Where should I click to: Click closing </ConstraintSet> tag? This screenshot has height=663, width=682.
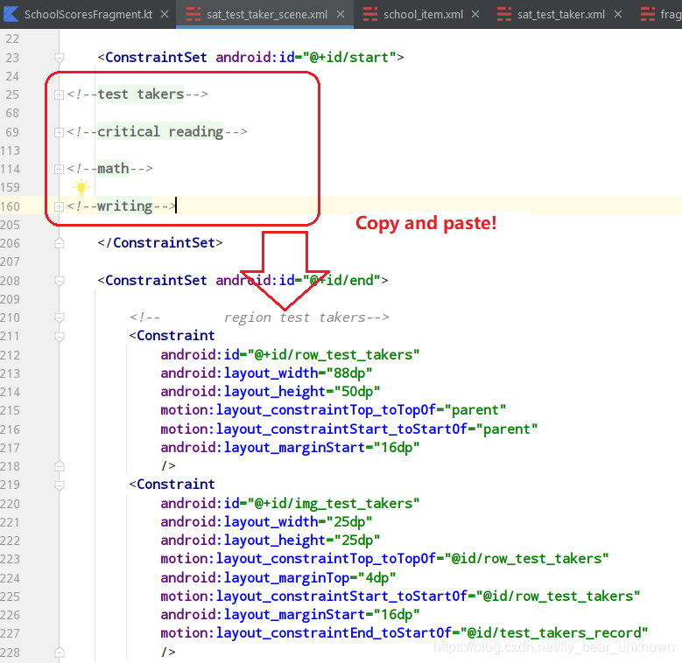pos(160,243)
